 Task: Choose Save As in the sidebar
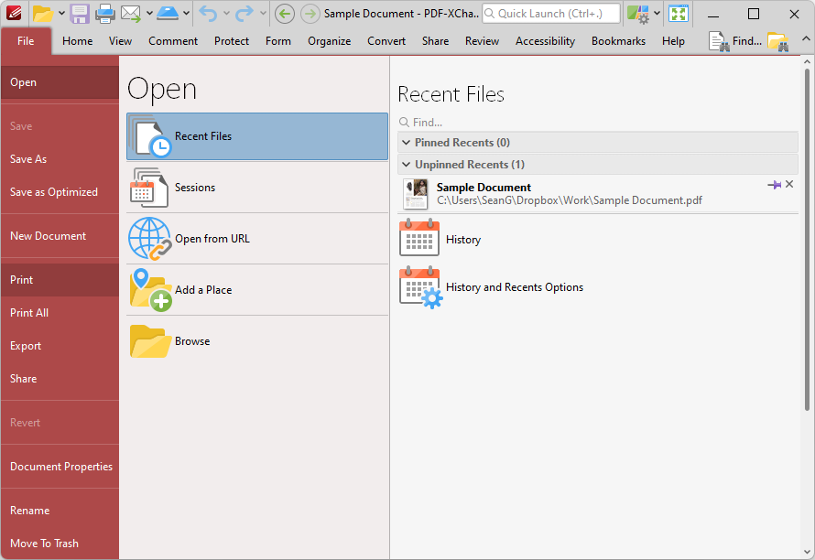[x=60, y=159]
